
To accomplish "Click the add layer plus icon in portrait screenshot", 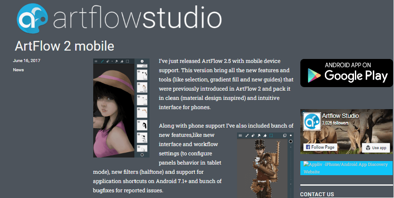I will (142, 61).
